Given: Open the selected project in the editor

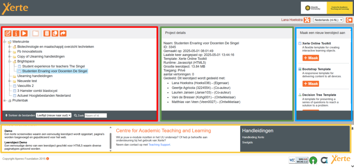Looking at the screenshot, I should point(8,34).
